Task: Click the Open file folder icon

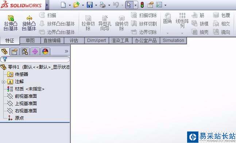Action: [x=77, y=5]
